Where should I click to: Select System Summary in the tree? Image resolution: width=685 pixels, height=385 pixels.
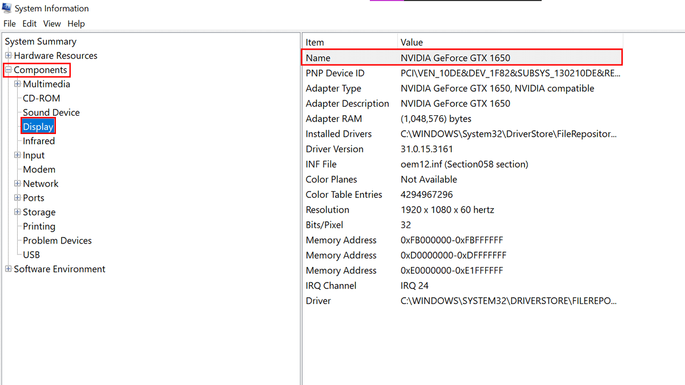point(41,42)
